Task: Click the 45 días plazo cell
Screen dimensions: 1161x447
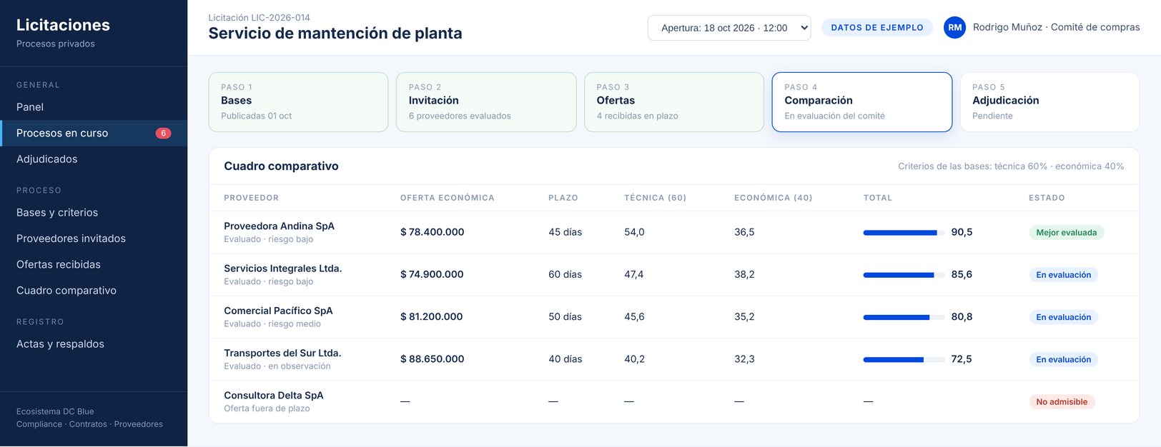Action: click(x=565, y=232)
